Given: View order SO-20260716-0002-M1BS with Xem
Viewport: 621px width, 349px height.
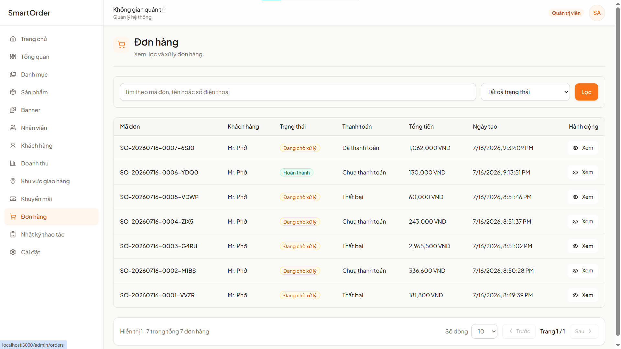Looking at the screenshot, I should coord(583,271).
